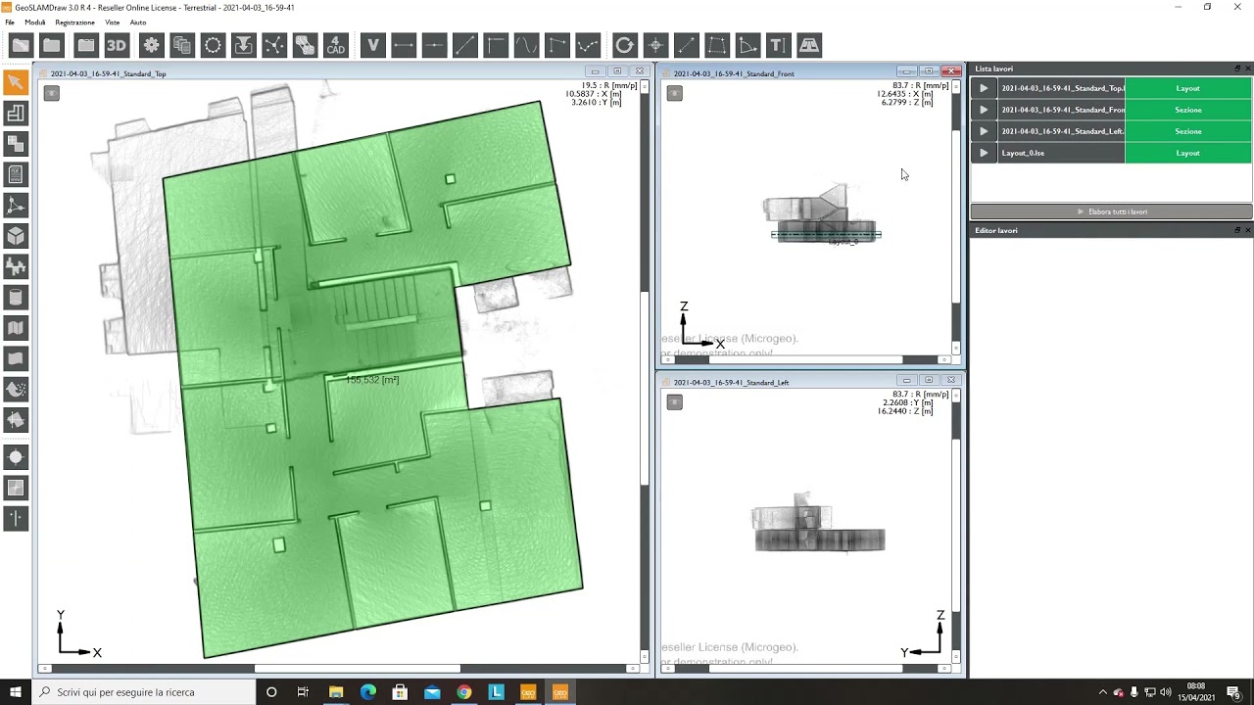Select the polygon area measure tool
The height and width of the screenshot is (705, 1254).
717,45
